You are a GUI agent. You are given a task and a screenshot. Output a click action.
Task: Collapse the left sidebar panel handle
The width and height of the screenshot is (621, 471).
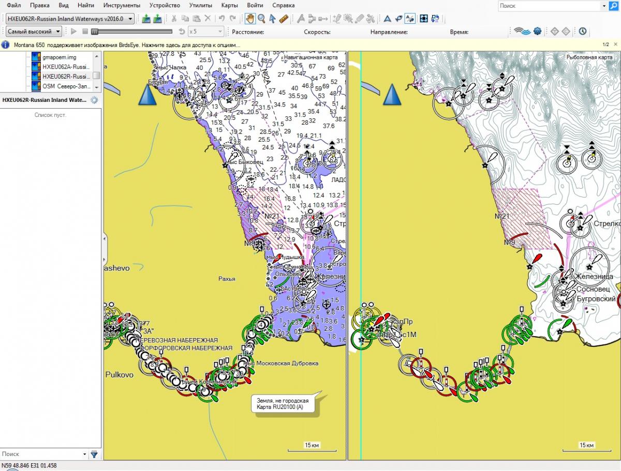105,249
